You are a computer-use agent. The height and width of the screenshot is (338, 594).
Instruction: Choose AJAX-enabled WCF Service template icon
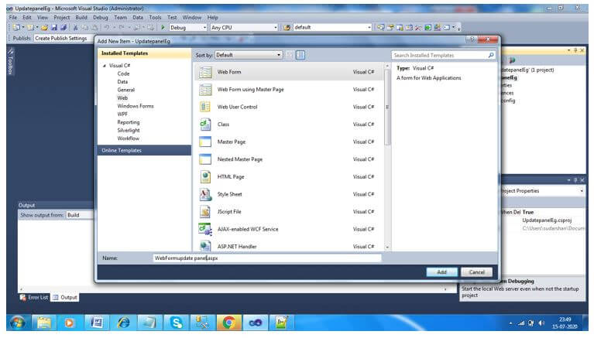[205, 230]
